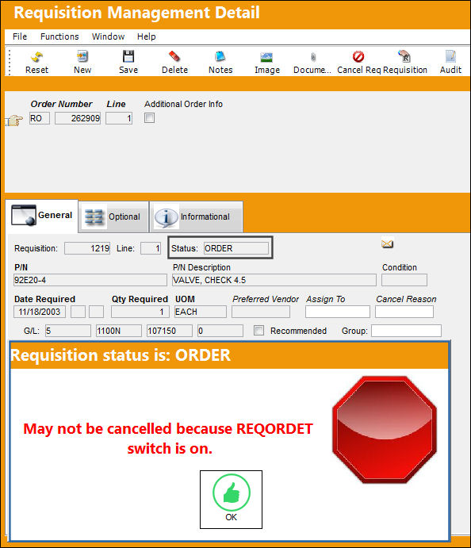Click the red stop sign graphic
Image resolution: width=471 pixels, height=548 pixels.
(385, 430)
